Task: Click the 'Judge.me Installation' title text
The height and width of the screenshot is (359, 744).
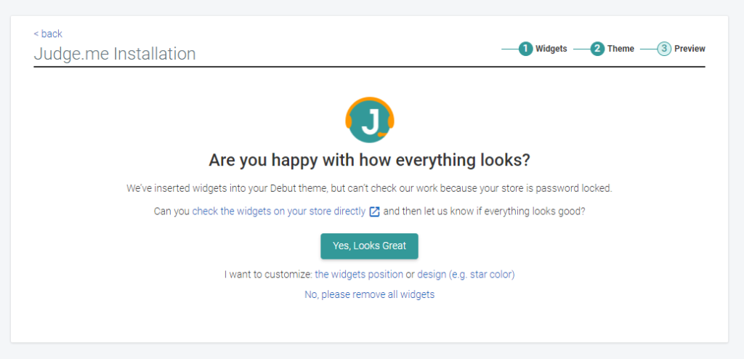Action: pos(115,54)
